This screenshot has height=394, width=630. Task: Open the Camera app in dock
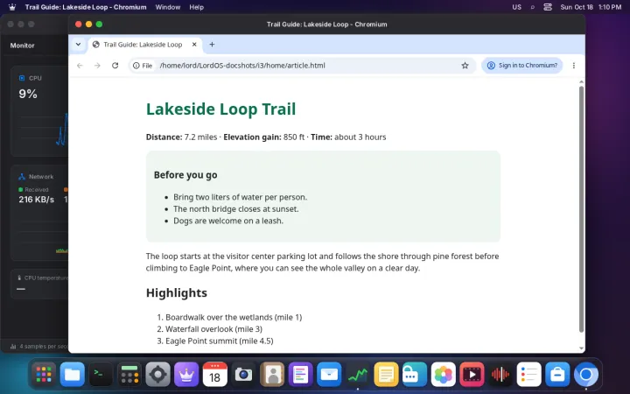click(243, 375)
